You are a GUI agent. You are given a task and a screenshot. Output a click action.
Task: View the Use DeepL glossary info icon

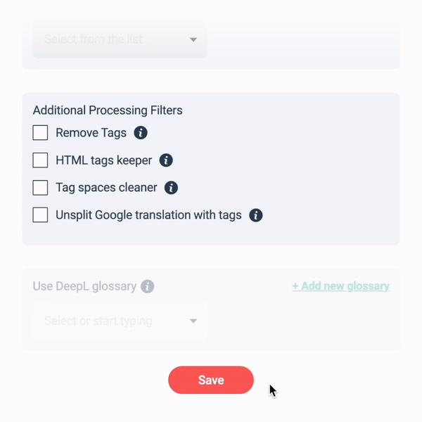[x=148, y=286]
